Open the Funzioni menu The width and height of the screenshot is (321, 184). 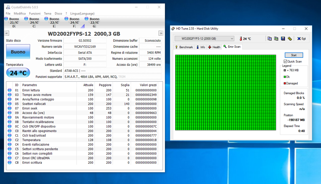(x=35, y=13)
